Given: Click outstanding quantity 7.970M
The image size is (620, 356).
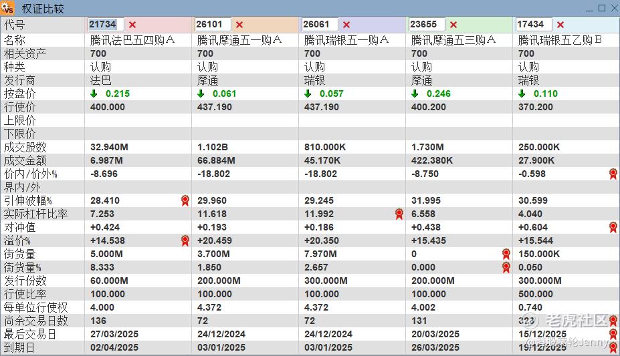Looking at the screenshot, I should (320, 254).
